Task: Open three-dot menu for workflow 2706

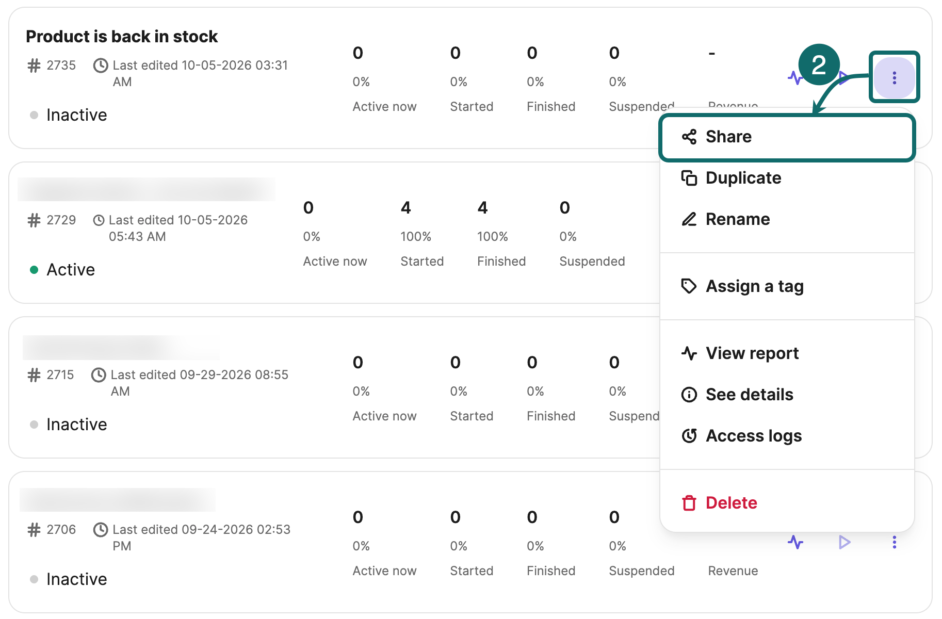Action: pyautogui.click(x=894, y=542)
